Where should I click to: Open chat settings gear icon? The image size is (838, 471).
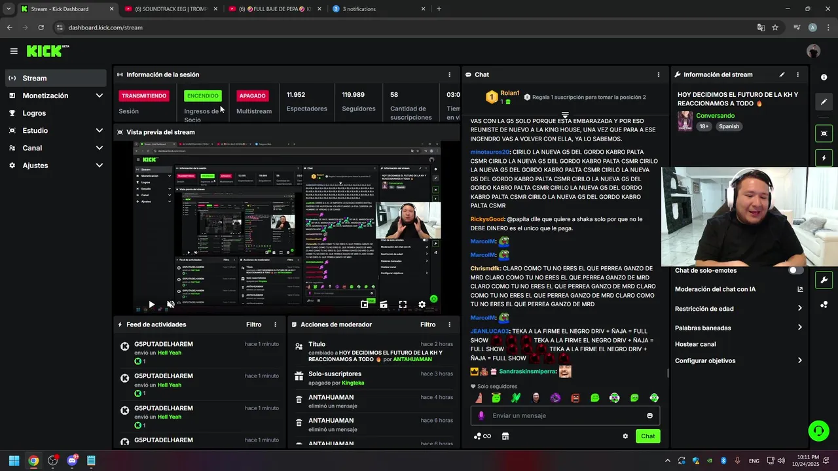pos(625,436)
